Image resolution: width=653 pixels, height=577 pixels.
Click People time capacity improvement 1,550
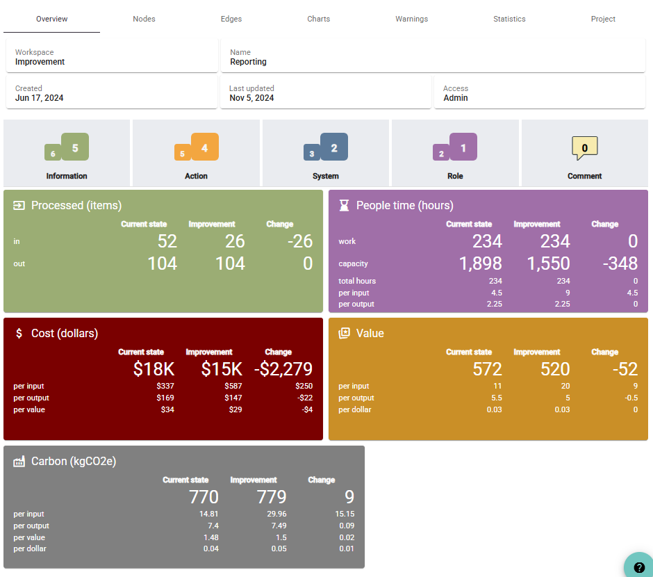pos(549,263)
